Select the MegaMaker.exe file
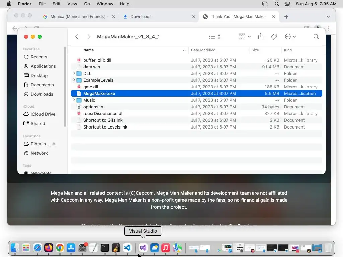 196,94
